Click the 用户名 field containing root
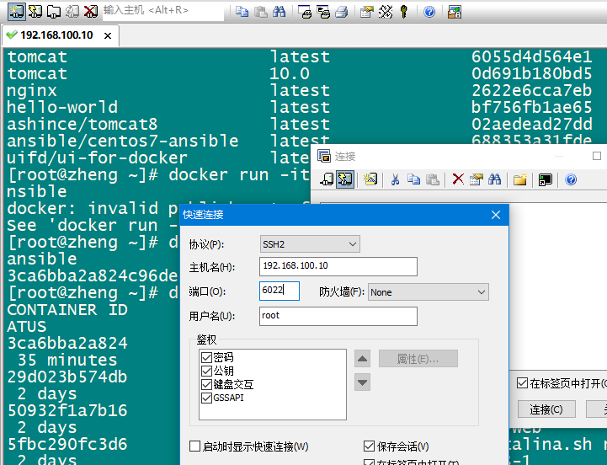Screen dimensions: 607x465 point(338,316)
